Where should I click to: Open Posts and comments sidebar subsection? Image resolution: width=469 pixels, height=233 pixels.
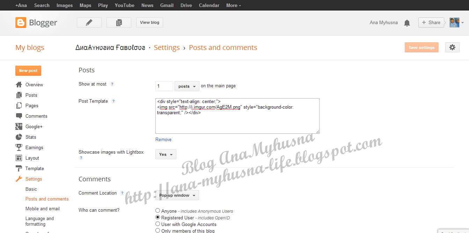point(47,199)
